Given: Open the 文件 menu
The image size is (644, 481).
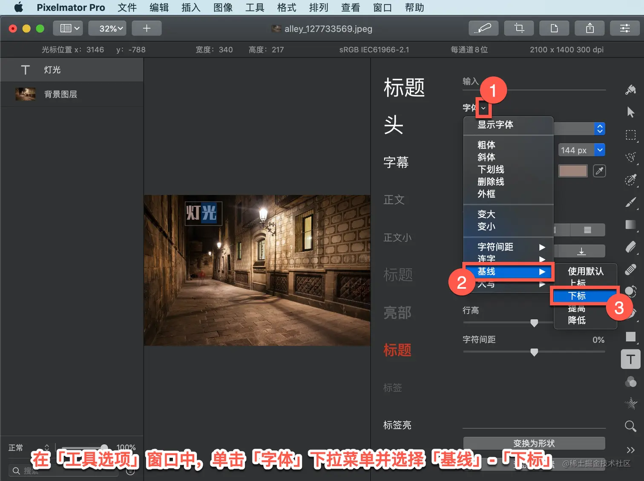Looking at the screenshot, I should coord(127,7).
